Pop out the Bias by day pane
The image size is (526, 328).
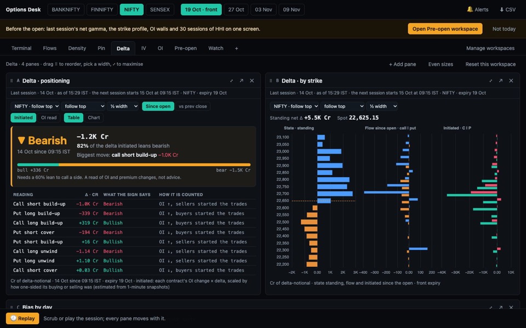pyautogui.click(x=501, y=307)
